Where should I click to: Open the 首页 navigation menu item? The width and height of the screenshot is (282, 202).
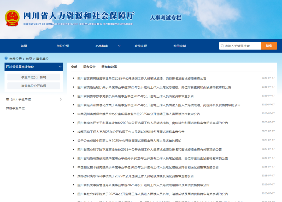point(24,46)
